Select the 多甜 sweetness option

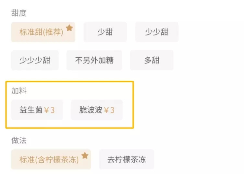click(x=152, y=60)
